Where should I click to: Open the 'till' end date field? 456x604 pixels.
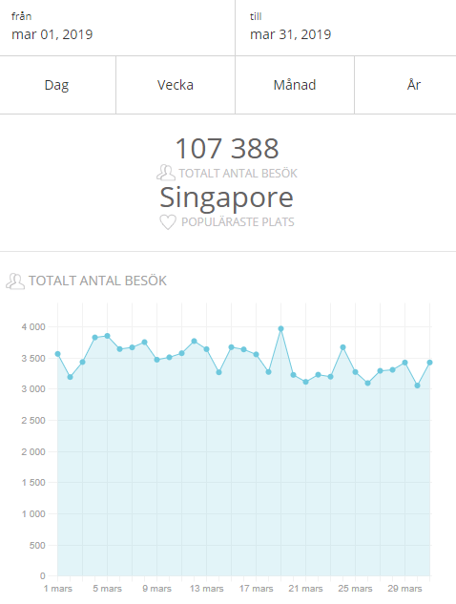point(346,28)
